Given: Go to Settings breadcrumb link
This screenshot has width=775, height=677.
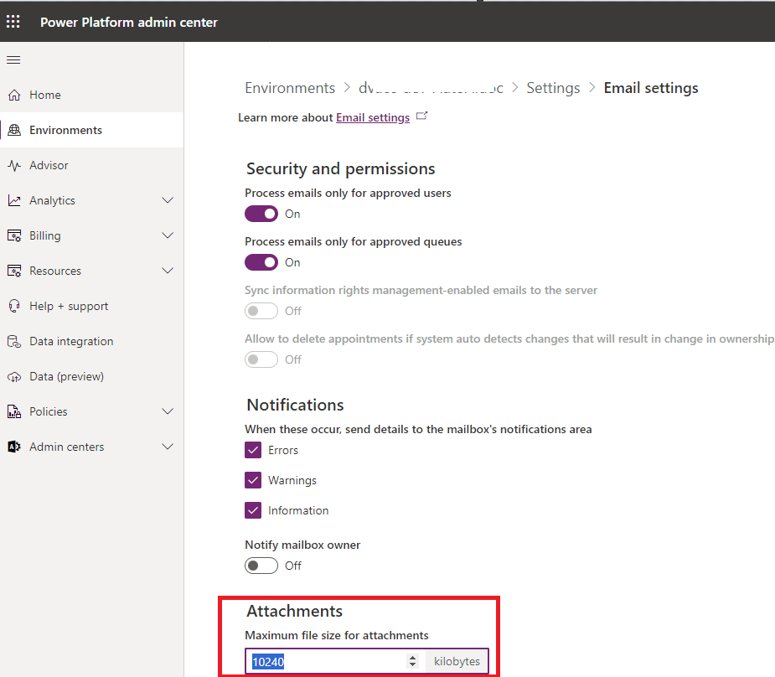Looking at the screenshot, I should tap(553, 88).
